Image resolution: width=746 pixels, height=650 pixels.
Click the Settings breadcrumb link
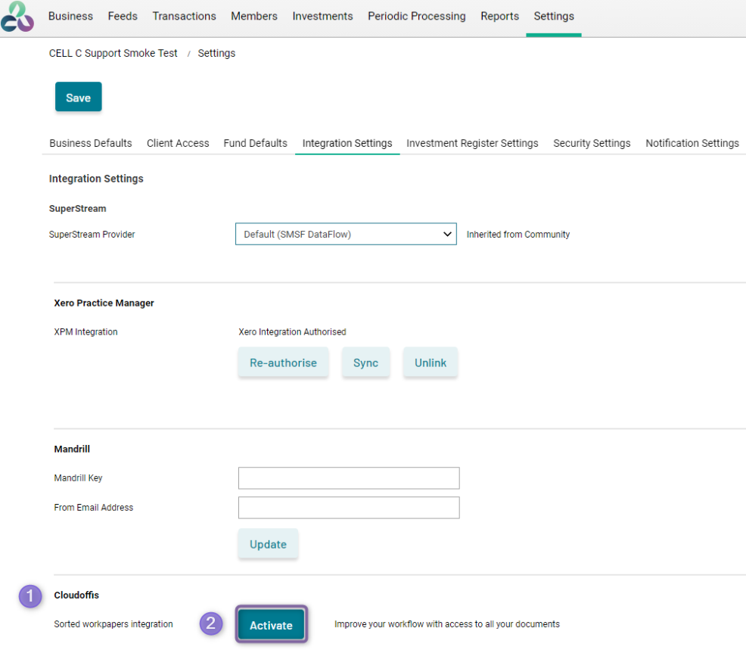coord(216,53)
